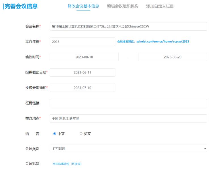The image size is (211, 169).
Task: Click the 点击选择标签 (可多选) link
Action: click(x=67, y=164)
